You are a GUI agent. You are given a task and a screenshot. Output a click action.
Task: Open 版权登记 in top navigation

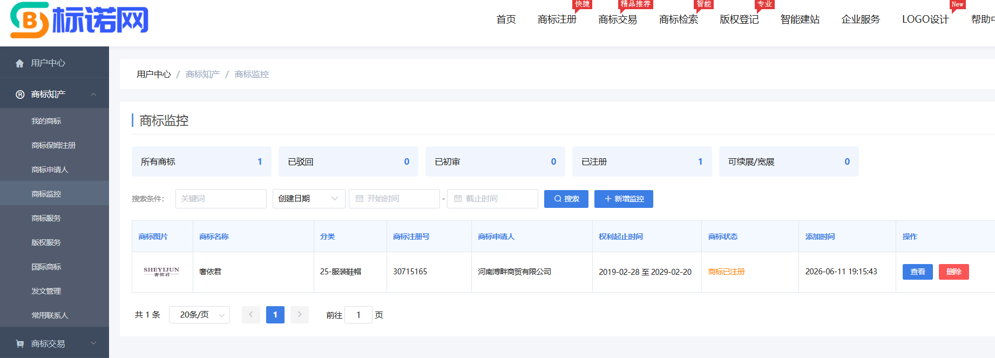click(739, 19)
